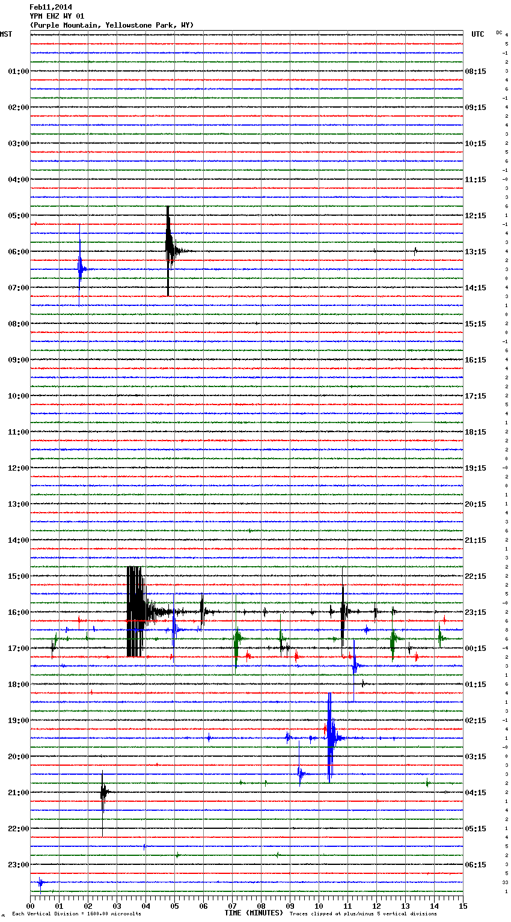Click the date header 'Feb11,2014'

click(x=50, y=7)
